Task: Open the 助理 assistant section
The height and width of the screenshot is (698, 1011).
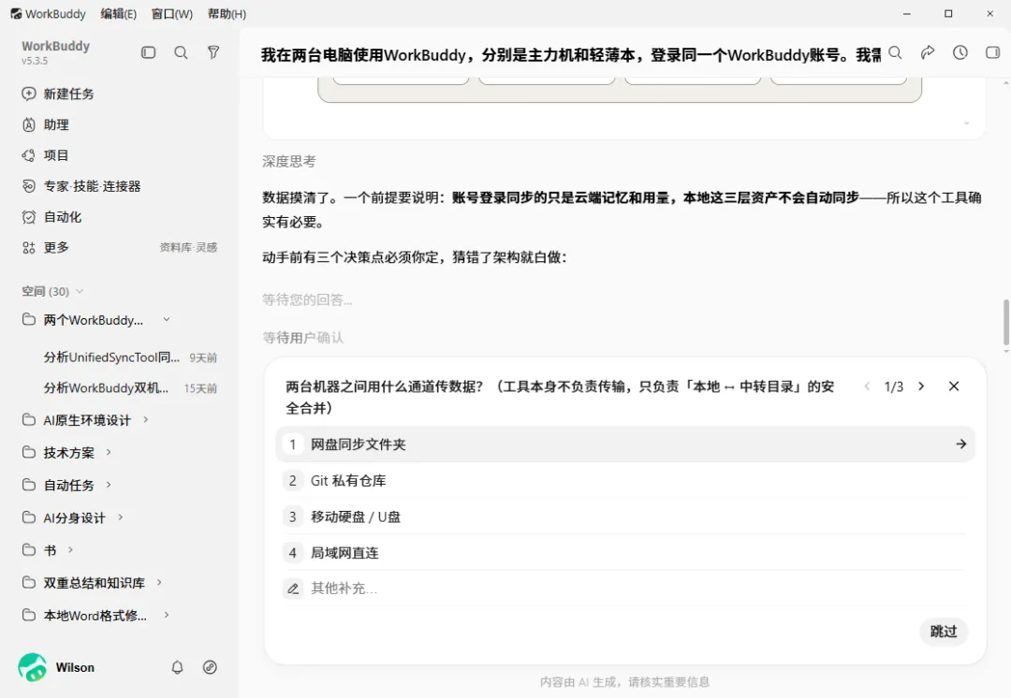Action: [46, 125]
